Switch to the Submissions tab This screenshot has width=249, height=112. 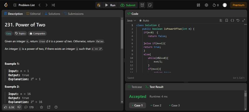tap(74, 14)
